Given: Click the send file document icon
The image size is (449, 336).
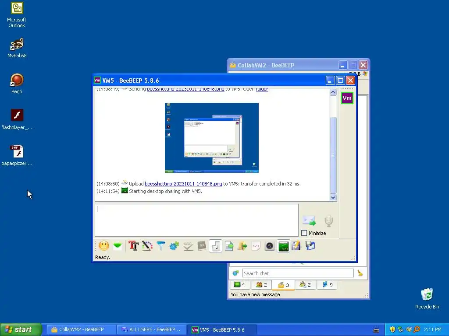Looking at the screenshot, I should point(229,246).
